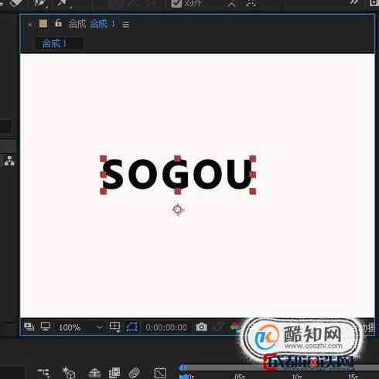Open the composition panel menu icon
Image resolution: width=379 pixels, height=379 pixels.
[126, 25]
